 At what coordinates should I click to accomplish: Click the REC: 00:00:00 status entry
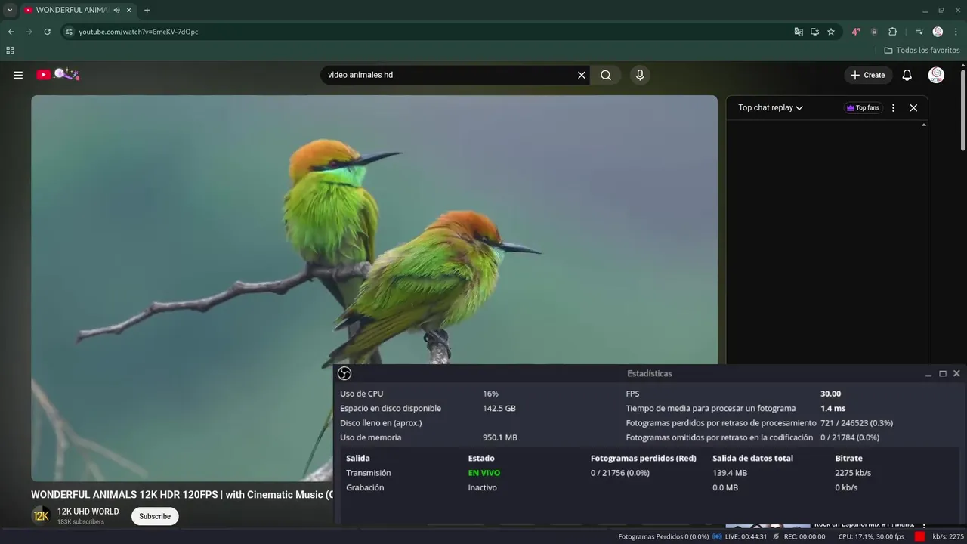805,536
